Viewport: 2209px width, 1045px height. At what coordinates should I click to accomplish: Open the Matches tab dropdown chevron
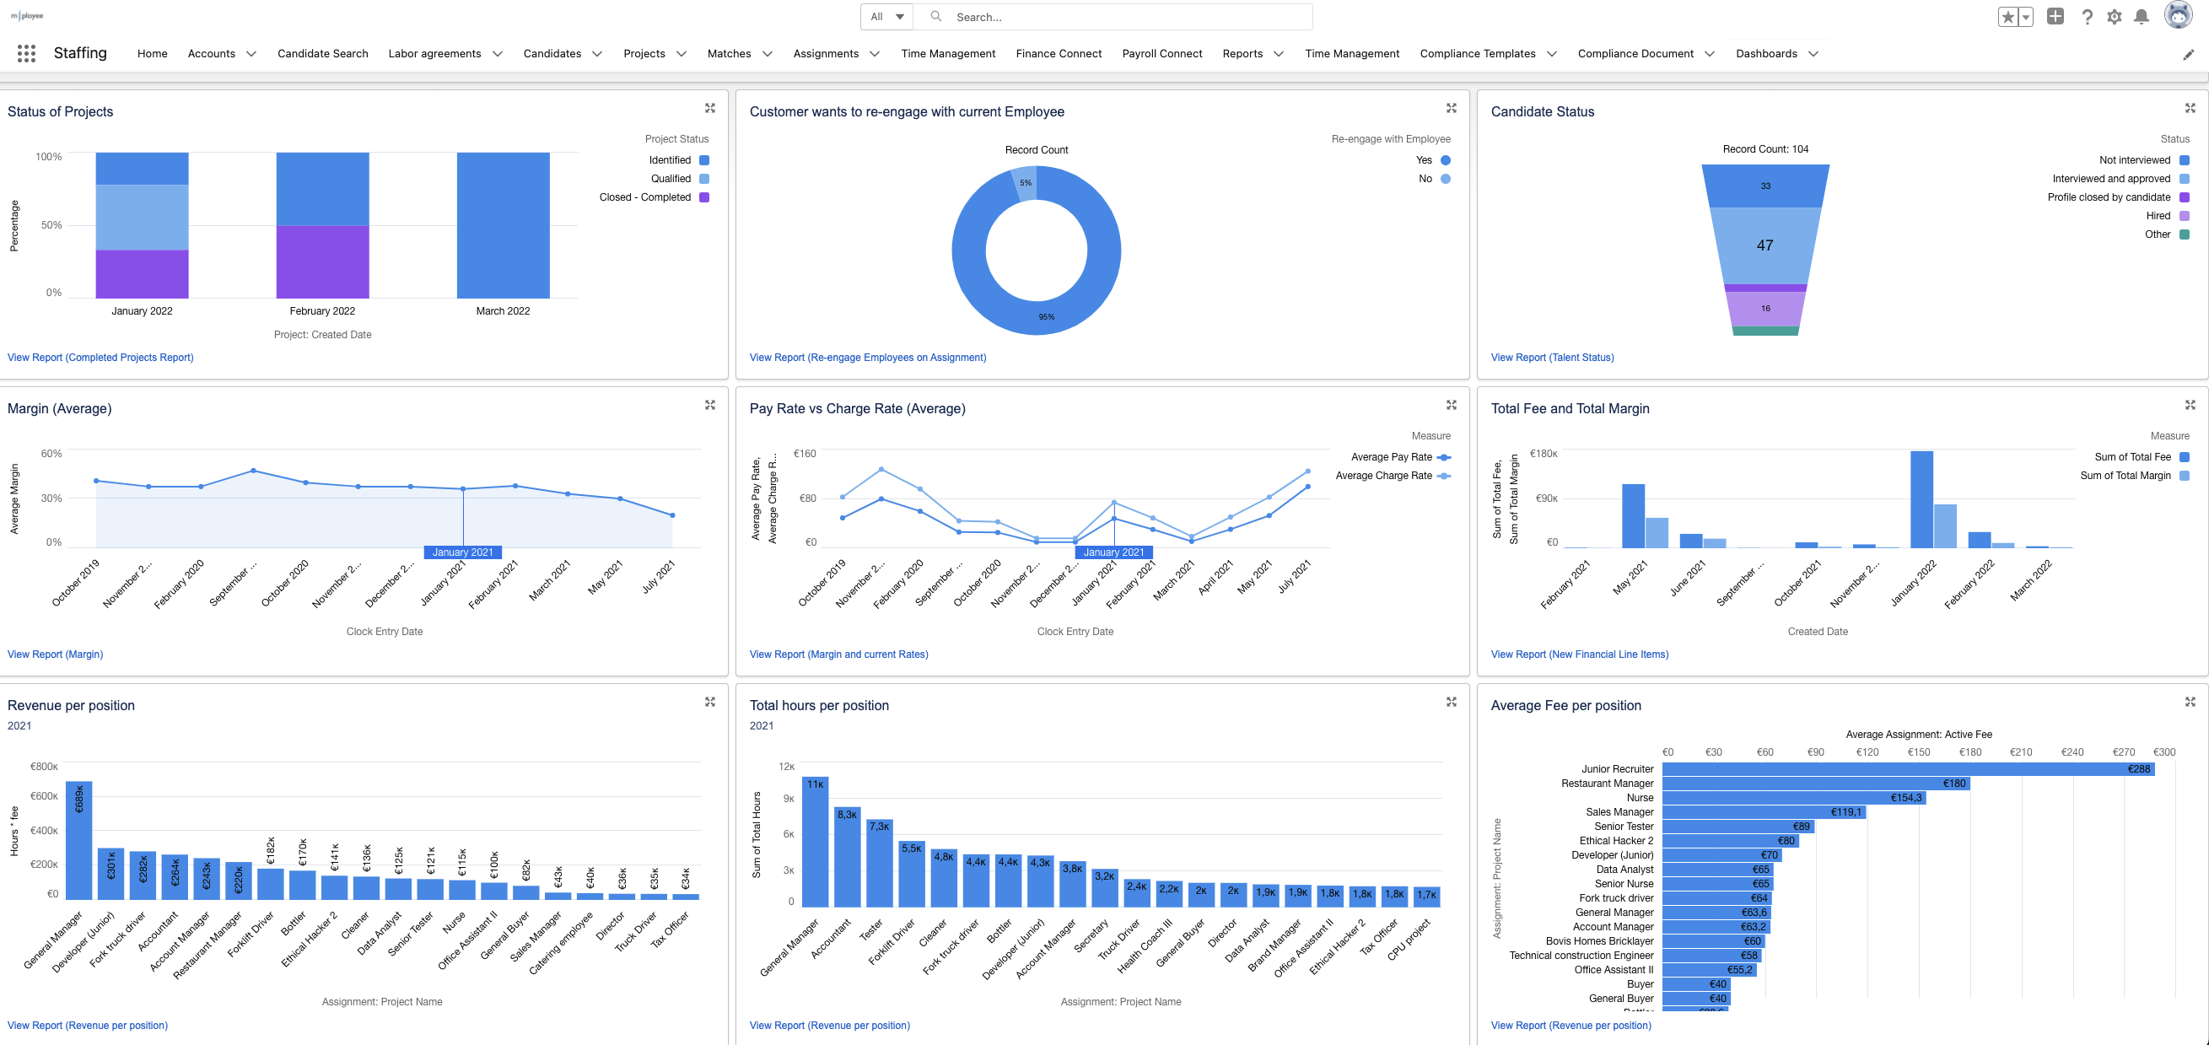click(x=767, y=53)
